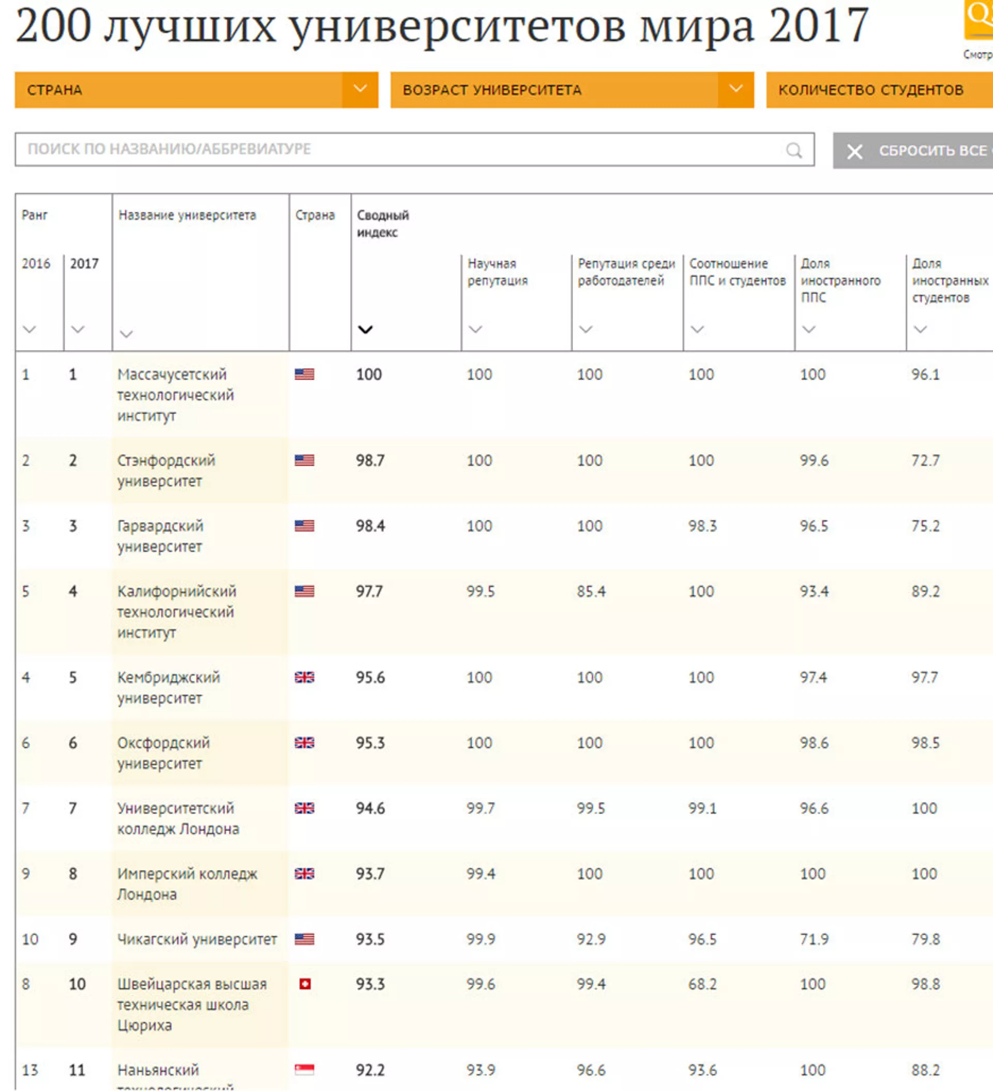Open Оксфордский университет link
The image size is (993, 1091).
tap(163, 753)
